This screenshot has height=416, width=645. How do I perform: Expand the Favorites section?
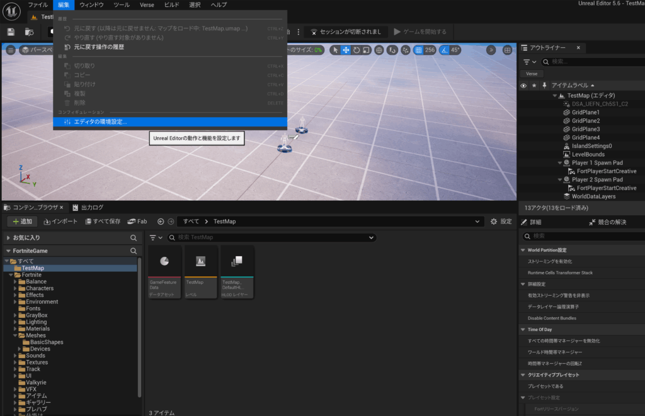click(x=8, y=238)
